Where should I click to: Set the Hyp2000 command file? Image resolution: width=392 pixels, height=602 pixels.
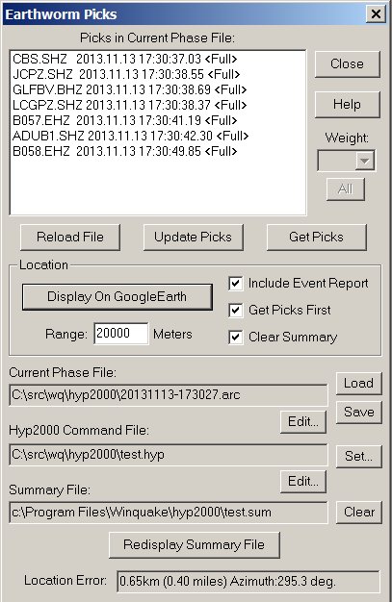pyautogui.click(x=358, y=456)
